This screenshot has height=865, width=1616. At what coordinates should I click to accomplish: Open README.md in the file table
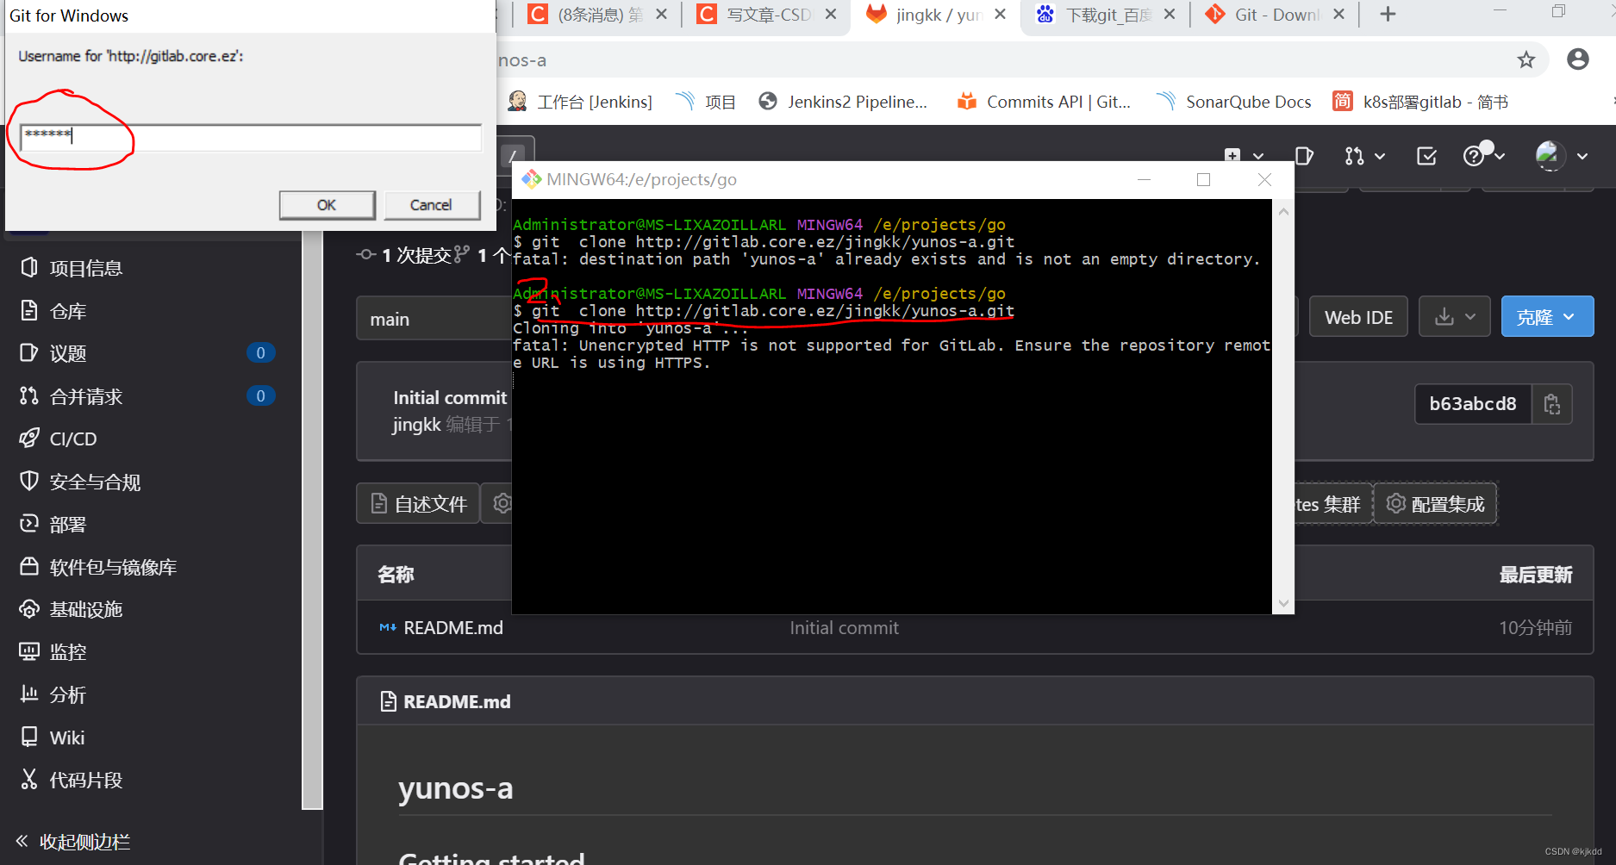[453, 628]
